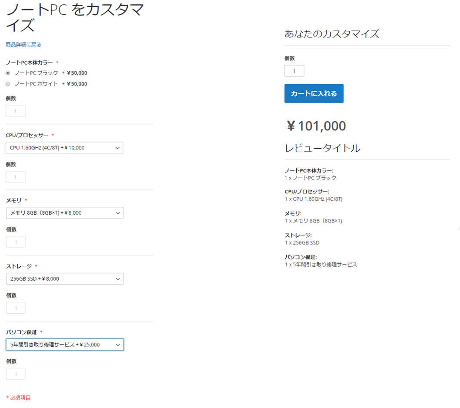This screenshot has width=460, height=408.
Task: Focus the 個数 field under メモリ
Action: [16, 242]
